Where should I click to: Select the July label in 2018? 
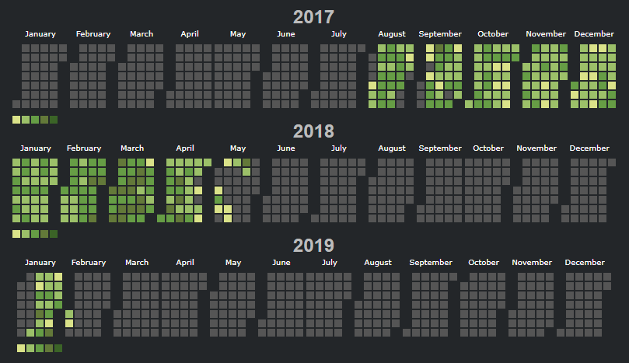(x=339, y=148)
